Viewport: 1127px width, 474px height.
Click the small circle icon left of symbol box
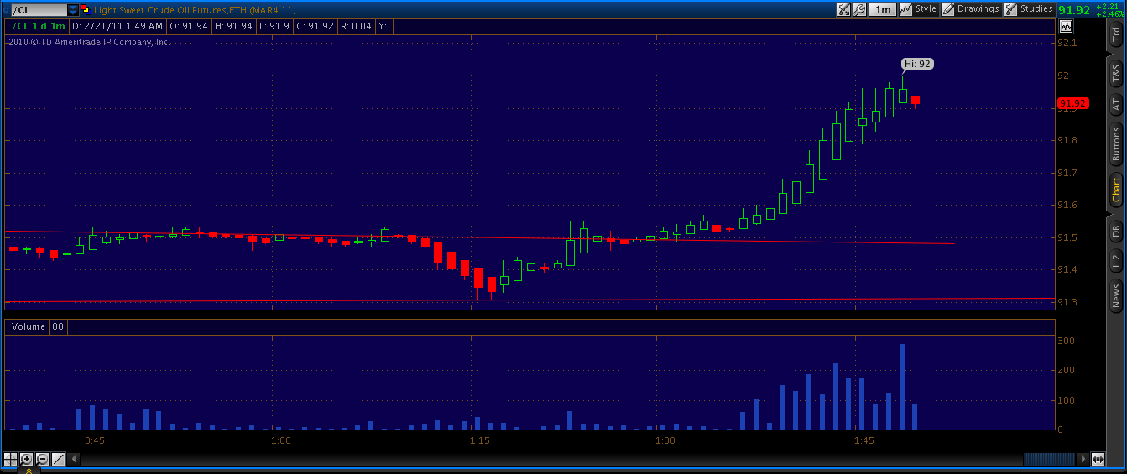coord(7,10)
